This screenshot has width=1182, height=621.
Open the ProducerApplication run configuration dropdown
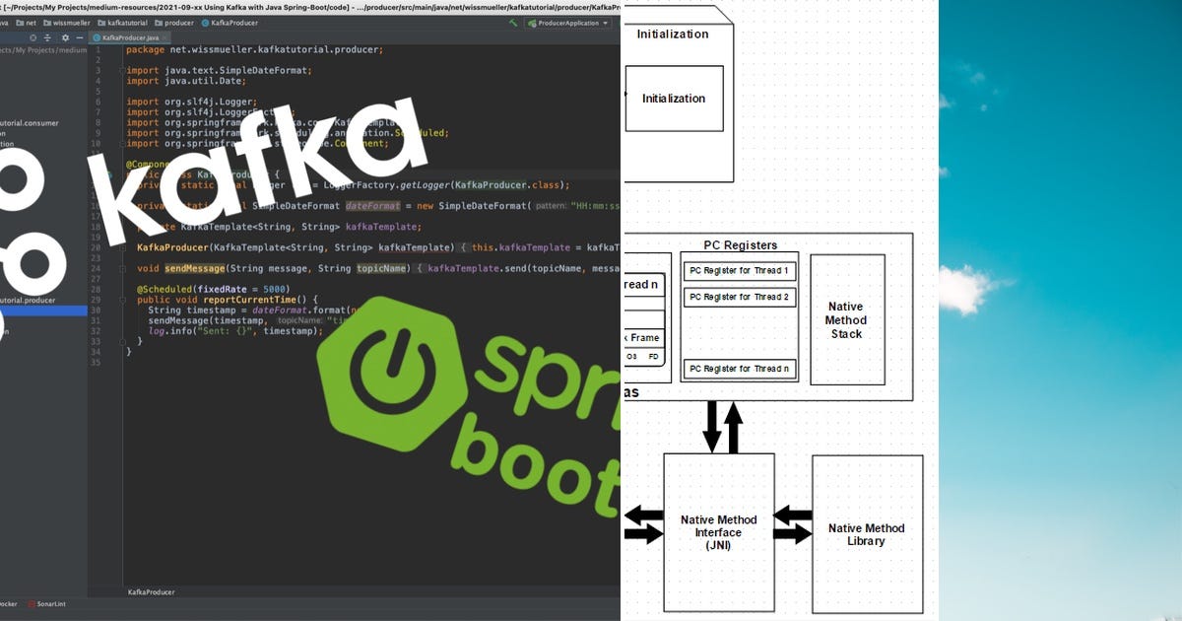566,23
